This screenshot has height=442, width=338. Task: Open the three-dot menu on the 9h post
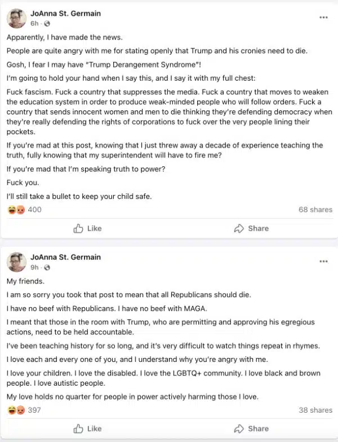(x=323, y=262)
